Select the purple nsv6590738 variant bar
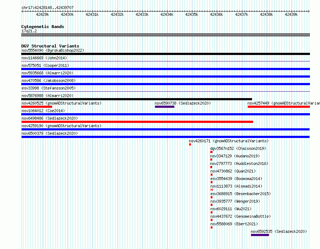This screenshot has height=249, width=320. [x=164, y=107]
